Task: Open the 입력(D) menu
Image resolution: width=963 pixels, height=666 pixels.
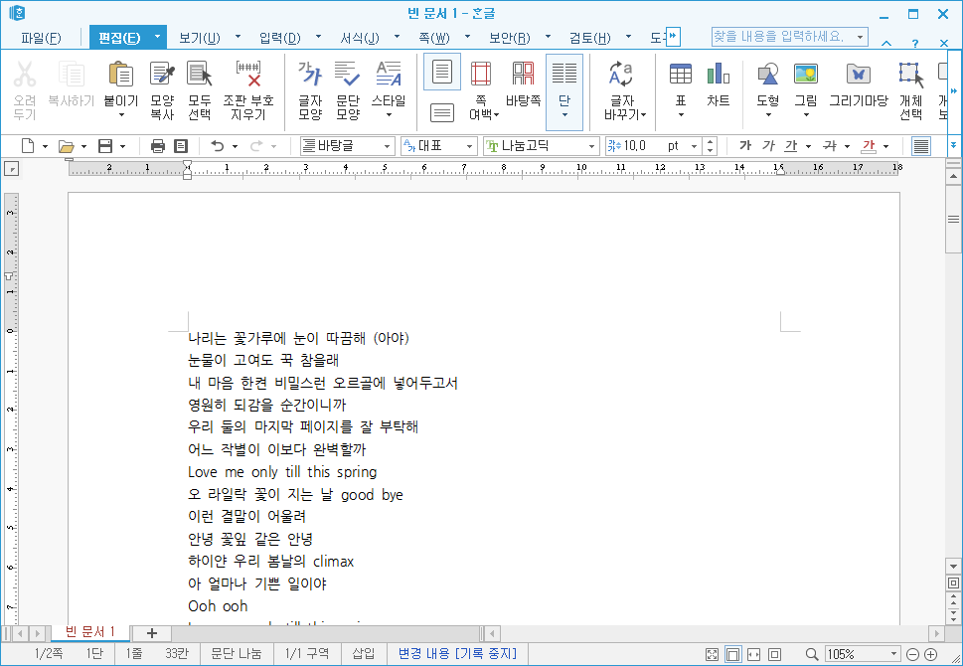Action: (280, 38)
